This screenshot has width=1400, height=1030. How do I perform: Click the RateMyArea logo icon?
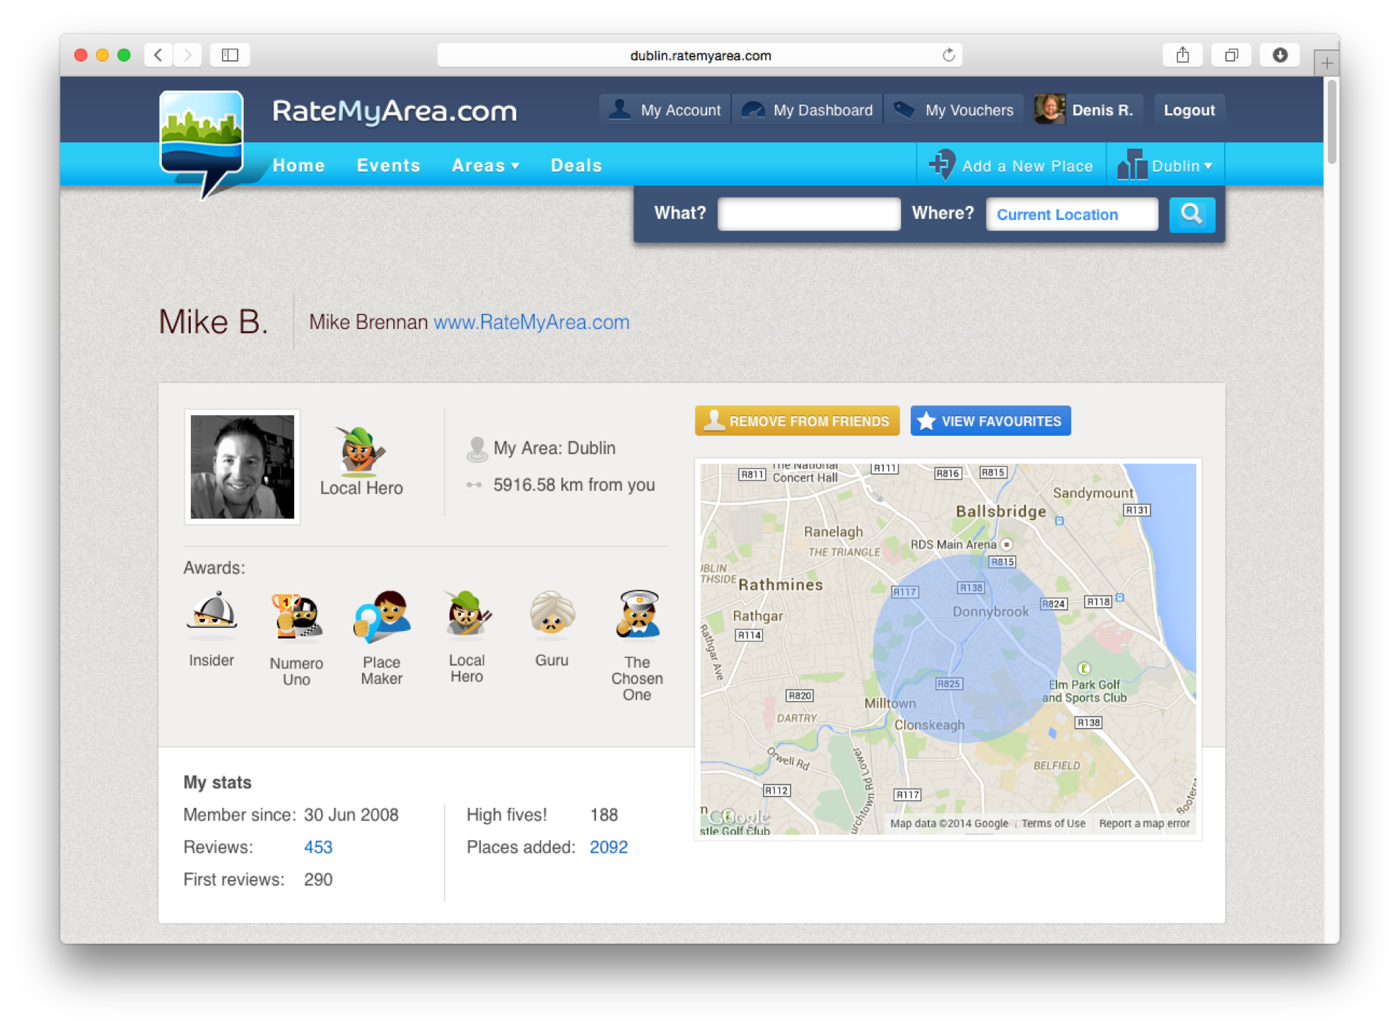click(202, 144)
